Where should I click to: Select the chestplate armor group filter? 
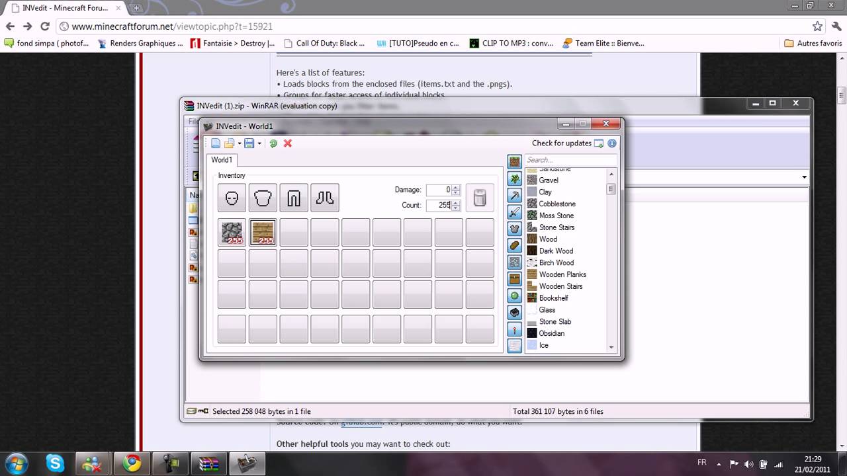pos(515,229)
